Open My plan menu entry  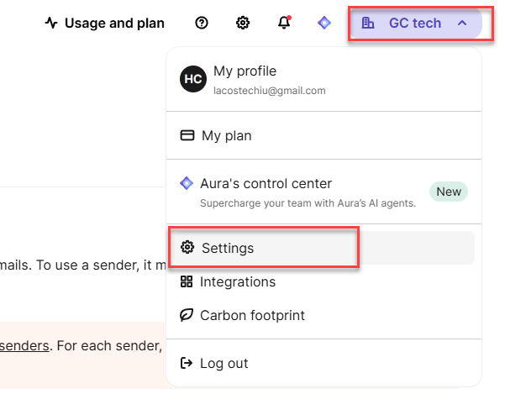(226, 135)
